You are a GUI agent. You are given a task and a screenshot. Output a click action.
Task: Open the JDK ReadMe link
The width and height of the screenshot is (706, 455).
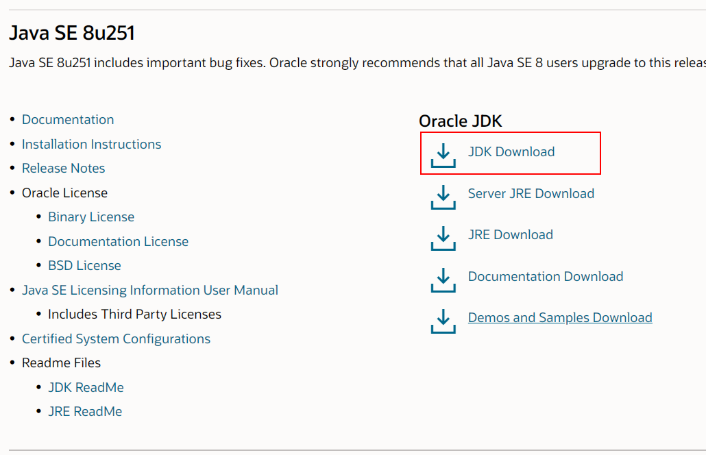click(86, 387)
